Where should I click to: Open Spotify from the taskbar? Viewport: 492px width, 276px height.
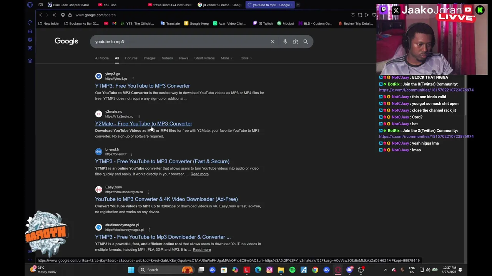(292, 270)
